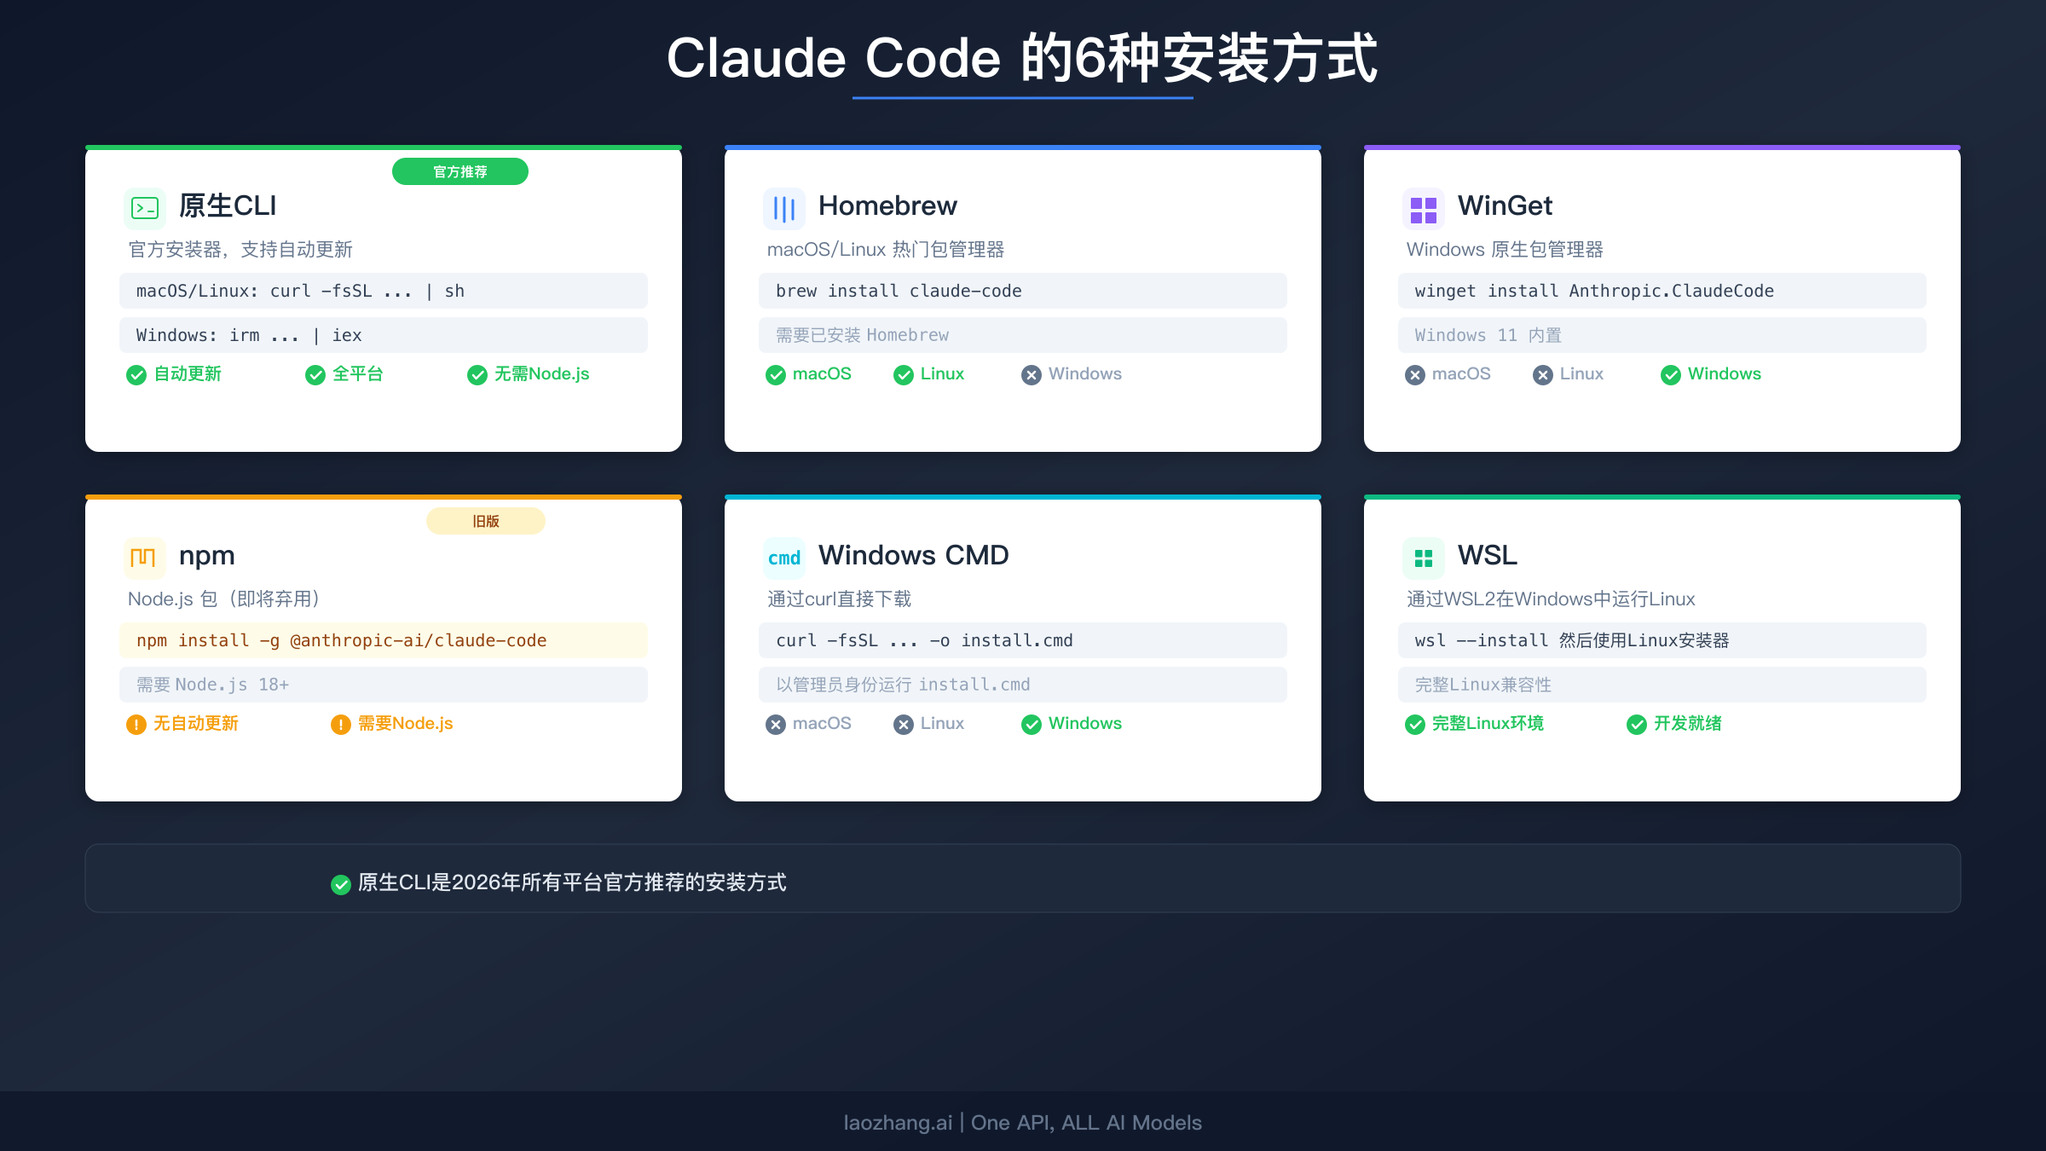The width and height of the screenshot is (2046, 1151).
Task: Click the cmd icon on Windows CMD card
Action: tap(783, 557)
